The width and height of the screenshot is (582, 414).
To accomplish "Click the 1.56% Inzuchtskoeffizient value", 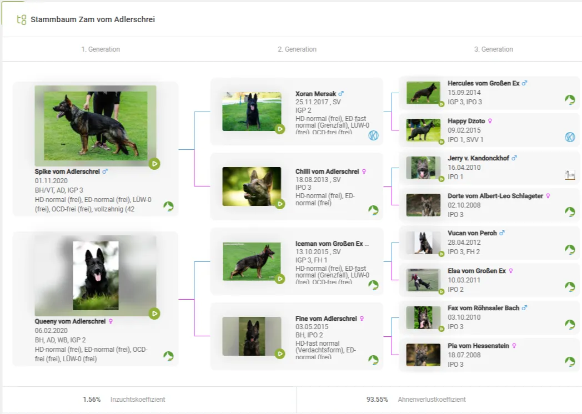I will (x=92, y=400).
